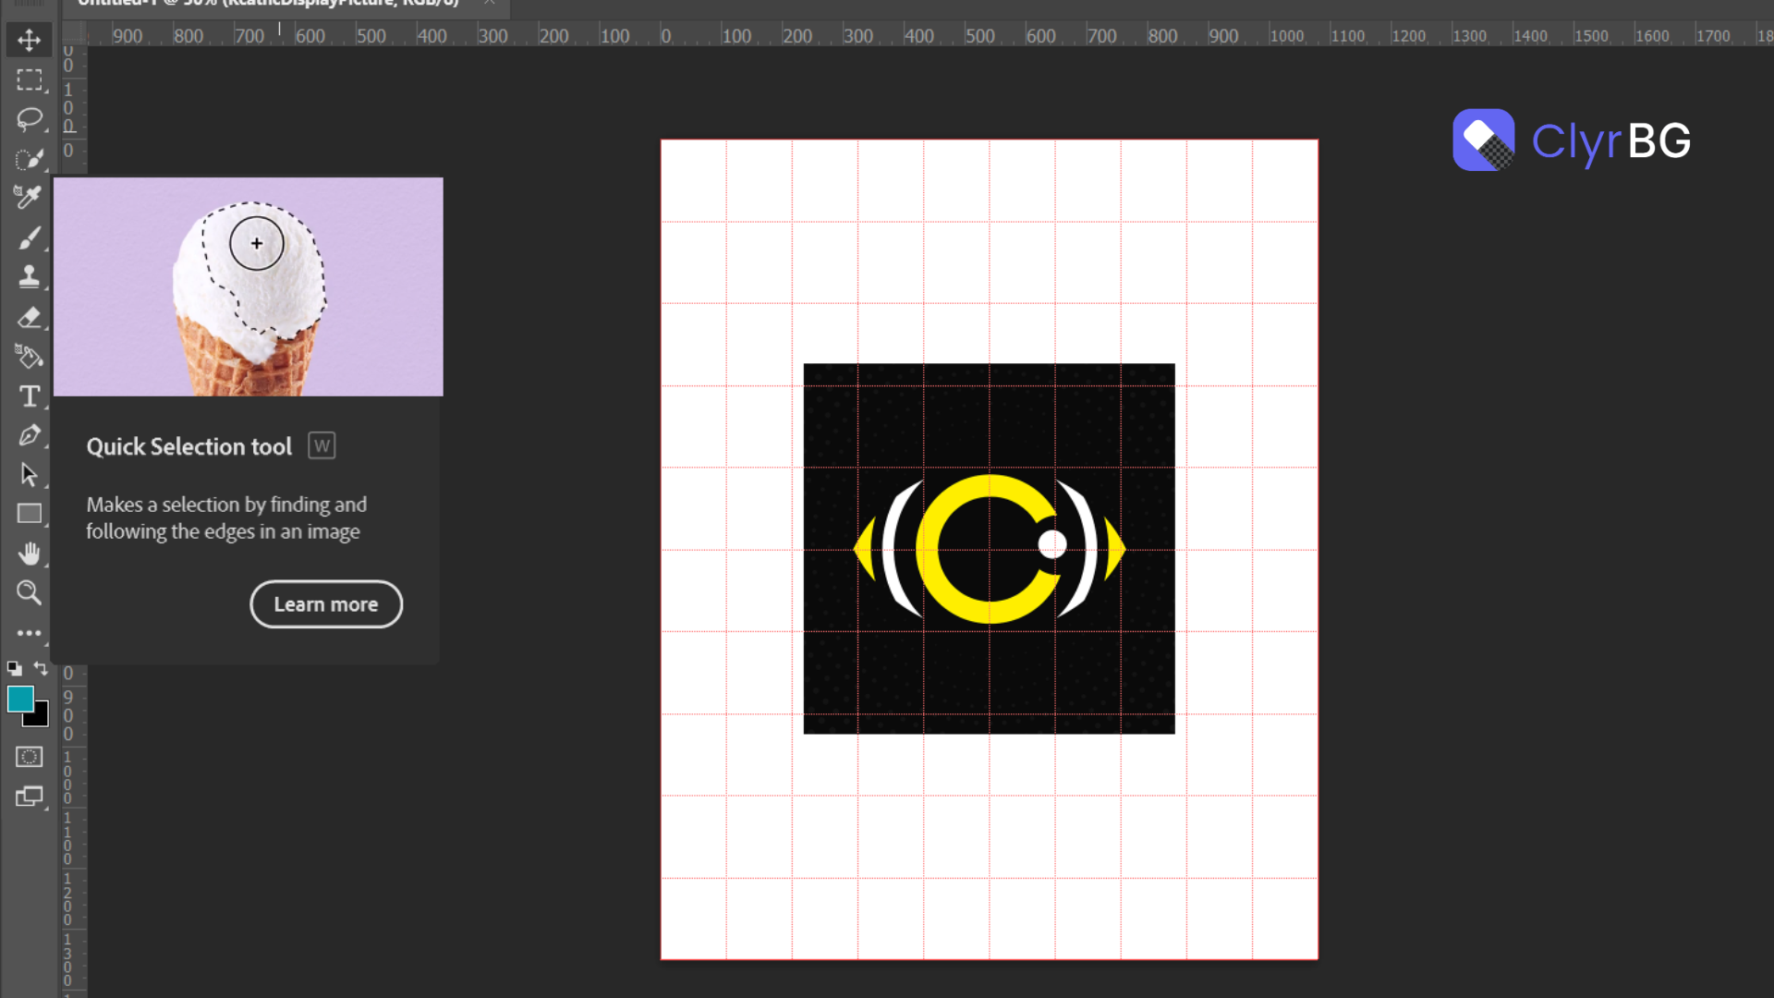Swap foreground and background colors

[41, 667]
